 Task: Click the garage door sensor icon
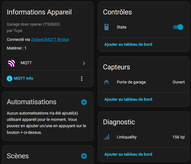[106, 82]
